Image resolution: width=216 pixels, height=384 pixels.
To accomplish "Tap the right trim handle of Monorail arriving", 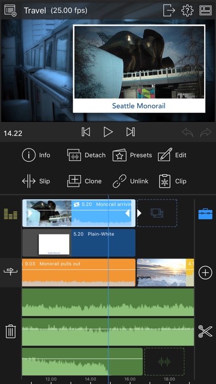I will point(127,213).
